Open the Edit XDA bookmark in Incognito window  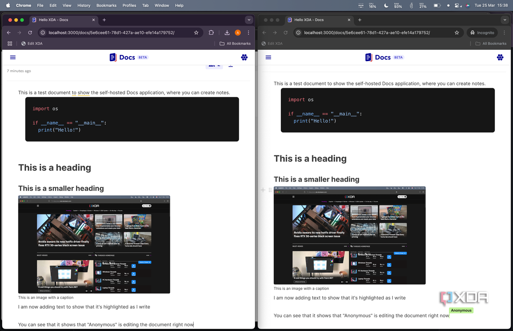click(x=272, y=44)
